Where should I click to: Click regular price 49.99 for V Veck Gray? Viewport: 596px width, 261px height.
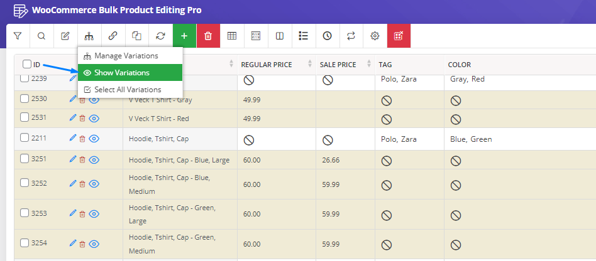251,100
